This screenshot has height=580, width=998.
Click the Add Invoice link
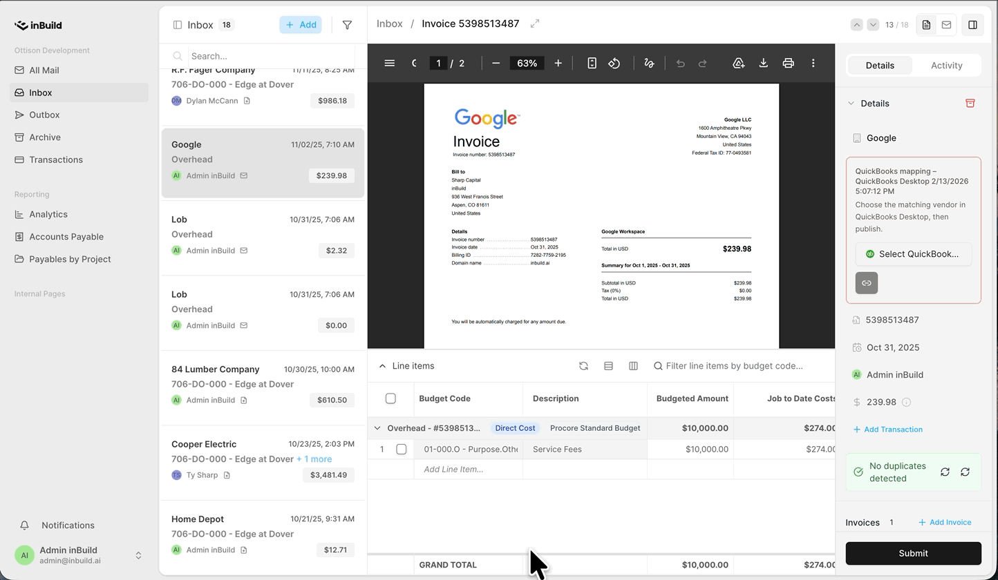[x=945, y=523]
